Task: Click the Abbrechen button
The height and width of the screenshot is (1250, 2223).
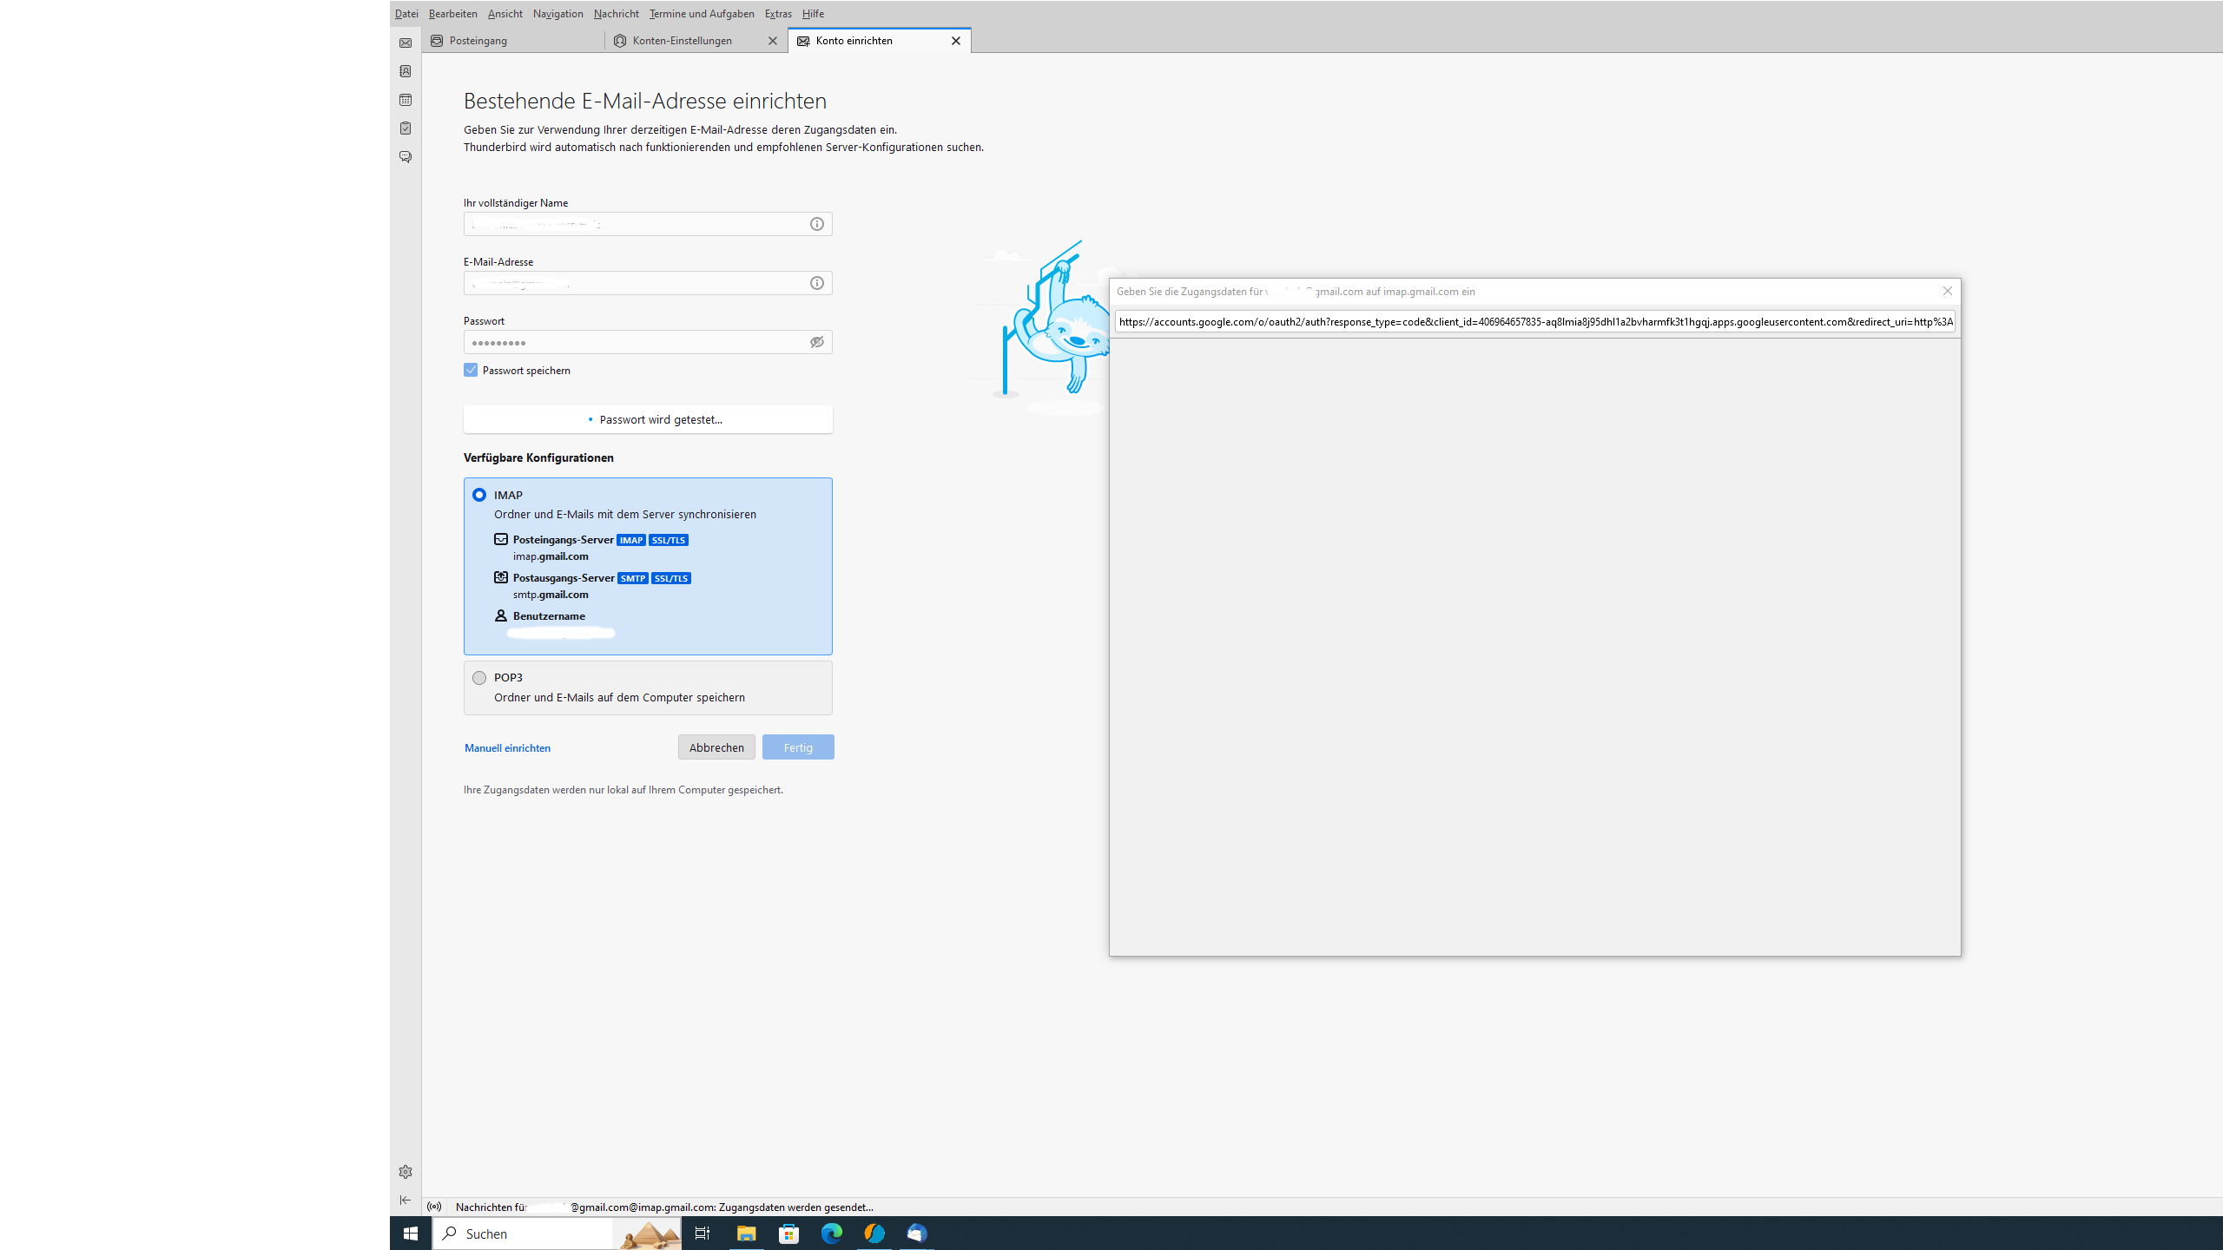Action: (x=716, y=747)
